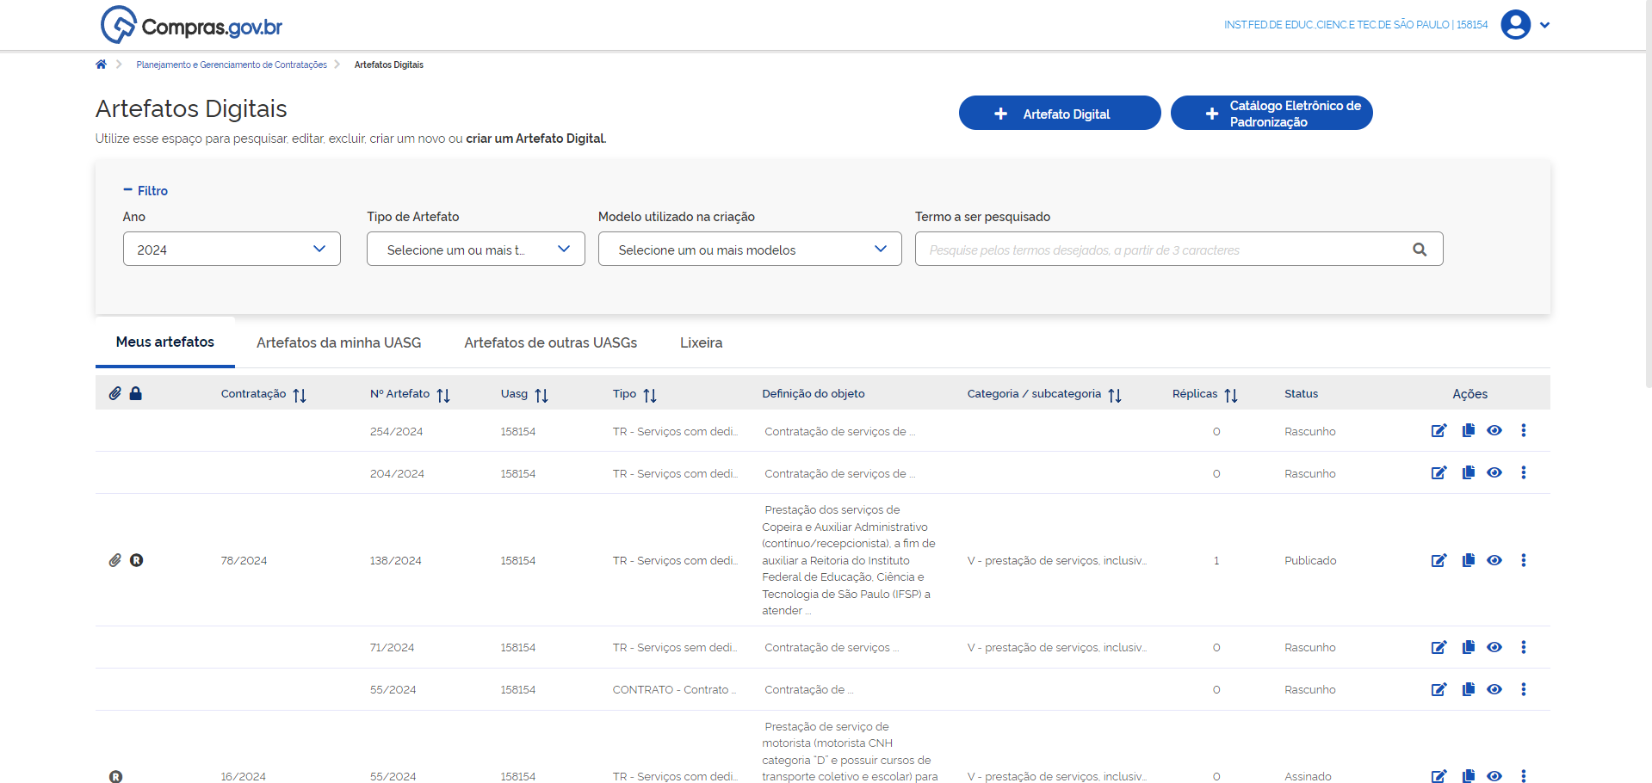Open more actions for artefato 204/2024
1652x783 pixels.
pyautogui.click(x=1524, y=472)
